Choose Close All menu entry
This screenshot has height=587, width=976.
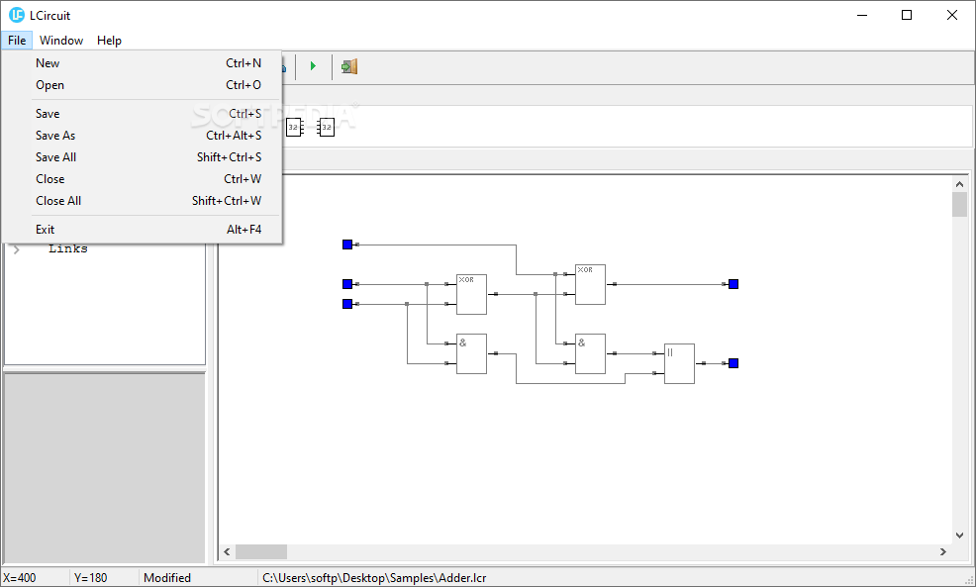(x=142, y=200)
